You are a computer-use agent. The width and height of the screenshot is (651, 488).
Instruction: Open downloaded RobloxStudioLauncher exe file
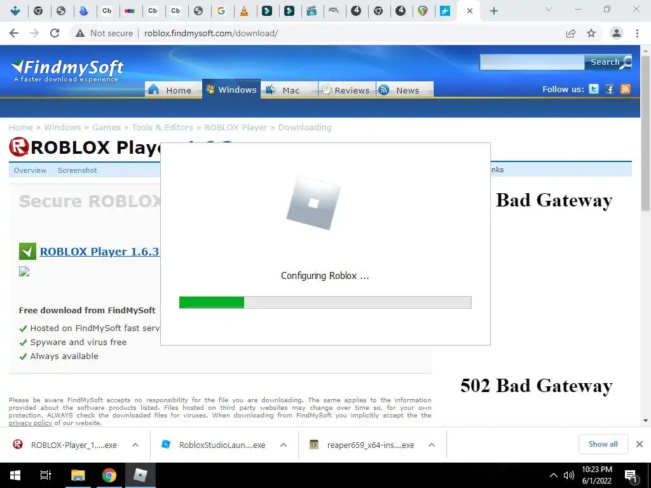click(x=214, y=445)
